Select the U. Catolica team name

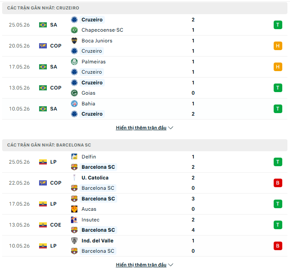pyautogui.click(x=95, y=178)
